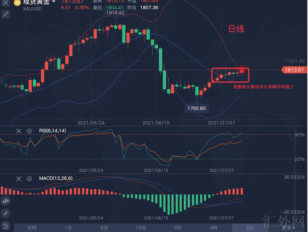The image size is (308, 232).
Task: Click the 2021/07/07 date on main chart
Action: 221,123
